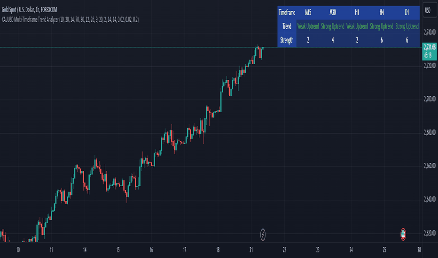The image size is (438, 258).
Task: Select the D1 timeframe header cell
Action: click(407, 13)
